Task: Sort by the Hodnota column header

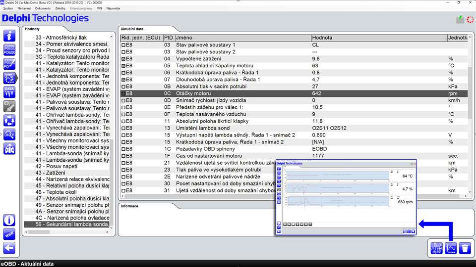Action: click(379, 38)
